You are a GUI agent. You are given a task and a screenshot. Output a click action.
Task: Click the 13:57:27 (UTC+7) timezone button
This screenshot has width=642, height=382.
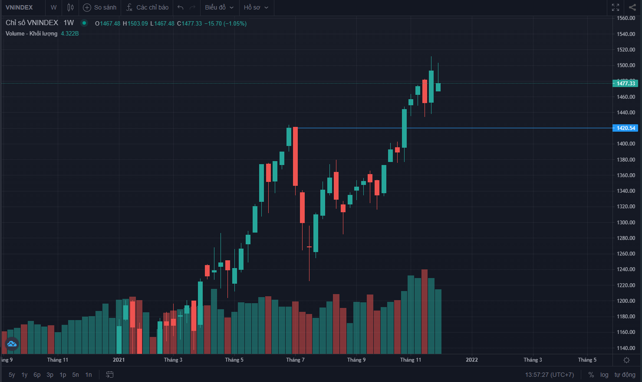pos(549,375)
